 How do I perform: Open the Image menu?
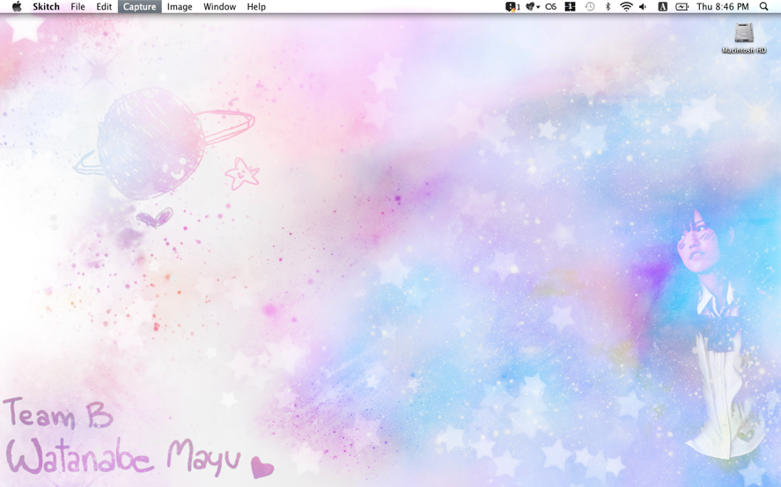coord(180,6)
